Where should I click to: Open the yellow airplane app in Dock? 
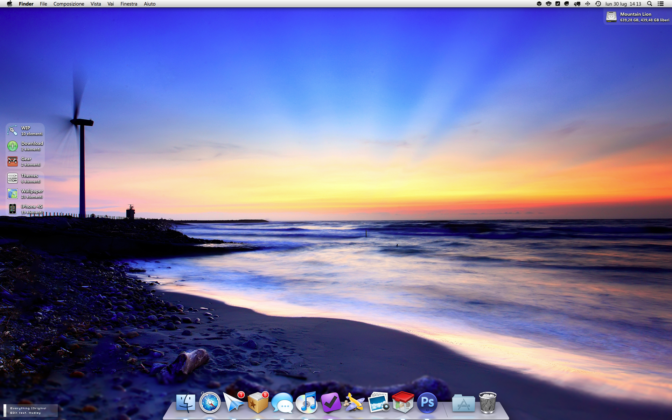coord(354,402)
